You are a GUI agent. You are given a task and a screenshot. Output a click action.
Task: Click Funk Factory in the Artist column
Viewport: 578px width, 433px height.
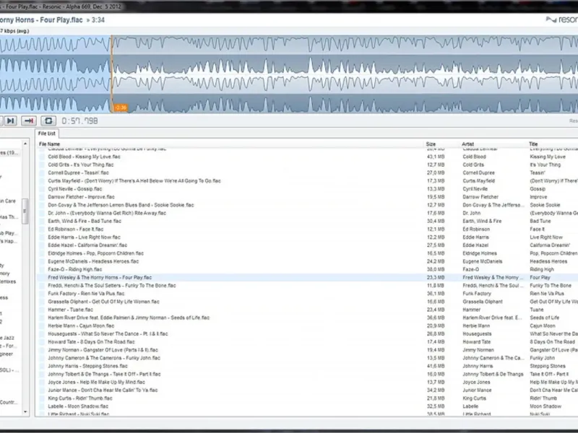click(x=477, y=294)
